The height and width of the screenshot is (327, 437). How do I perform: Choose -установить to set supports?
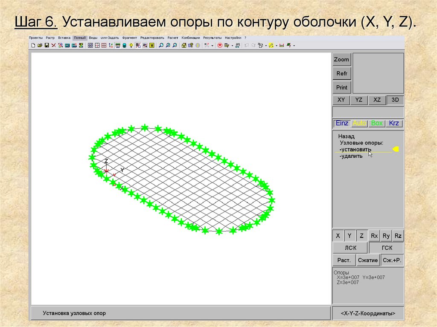pos(355,149)
